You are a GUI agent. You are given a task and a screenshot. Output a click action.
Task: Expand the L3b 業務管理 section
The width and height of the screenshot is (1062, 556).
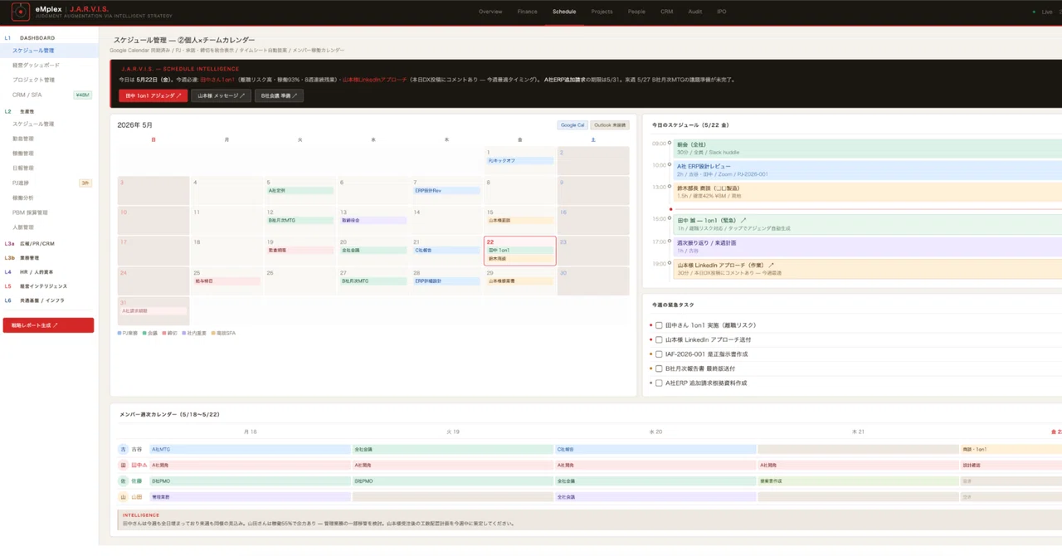(x=22, y=258)
